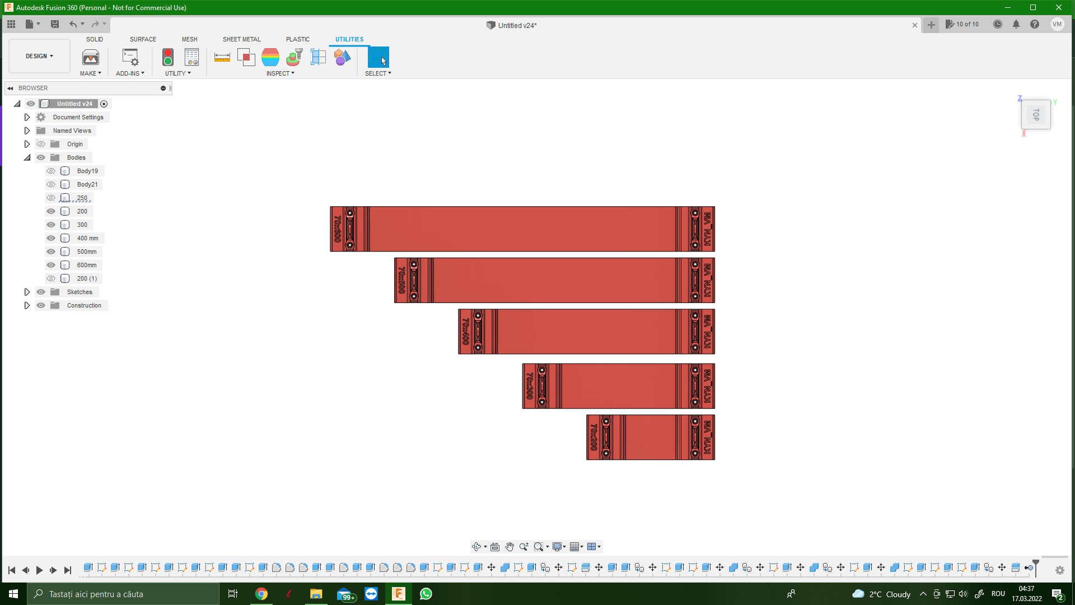1075x605 pixels.
Task: Hide the 300 body
Action: 51,225
